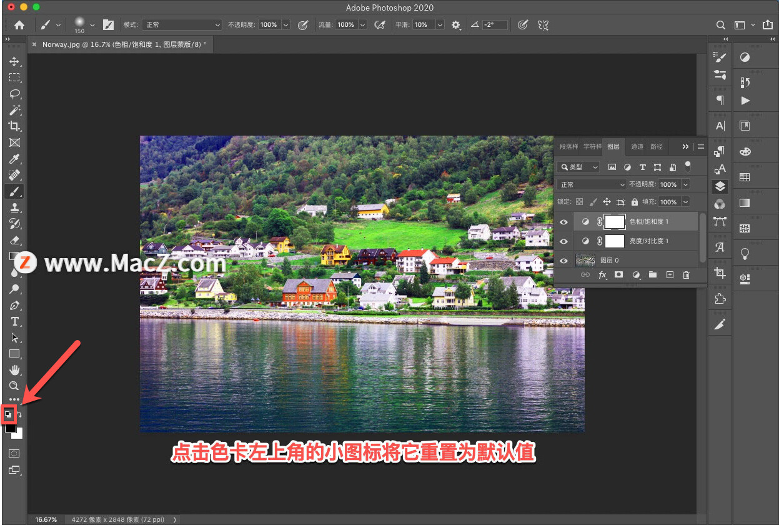Select the Horizontal Type tool
779x525 pixels.
tap(14, 321)
